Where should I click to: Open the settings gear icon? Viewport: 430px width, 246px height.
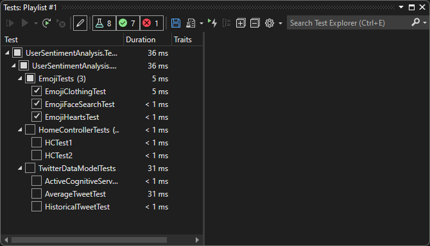click(x=270, y=23)
